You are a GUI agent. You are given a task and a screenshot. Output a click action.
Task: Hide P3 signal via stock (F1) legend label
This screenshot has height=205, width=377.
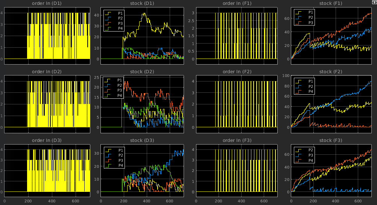click(x=311, y=23)
